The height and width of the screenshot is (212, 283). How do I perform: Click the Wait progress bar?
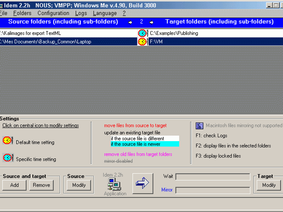213,177
